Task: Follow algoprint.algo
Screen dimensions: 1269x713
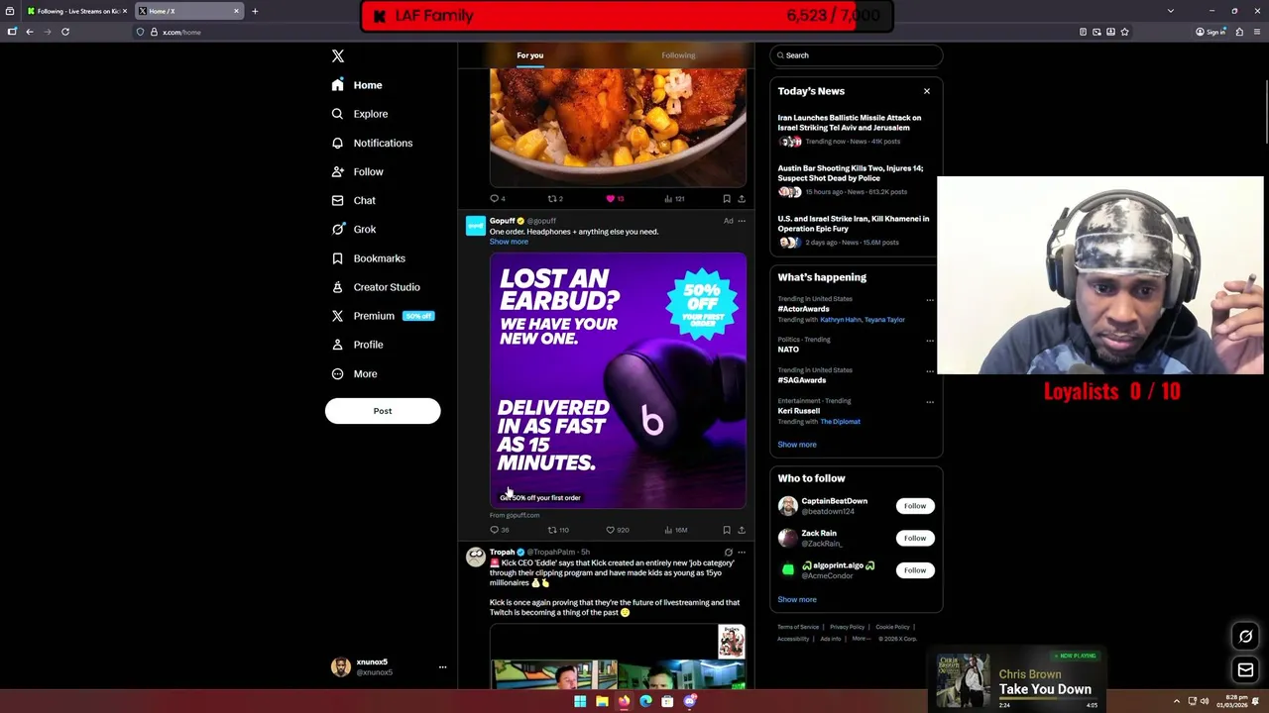Action: [915, 570]
